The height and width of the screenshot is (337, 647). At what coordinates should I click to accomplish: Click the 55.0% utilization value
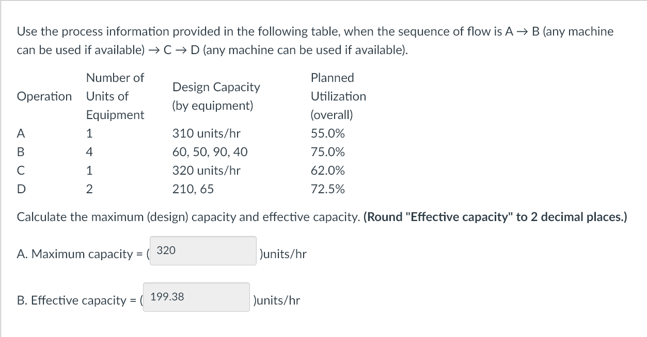[327, 133]
